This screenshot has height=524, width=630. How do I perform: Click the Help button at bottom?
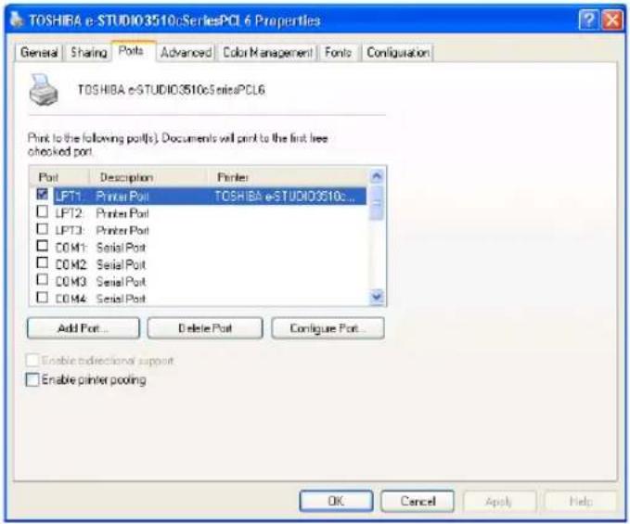coord(581,501)
